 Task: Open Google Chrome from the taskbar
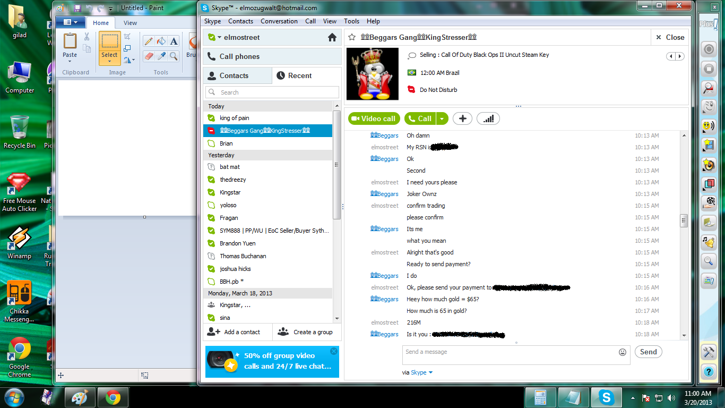[113, 397]
